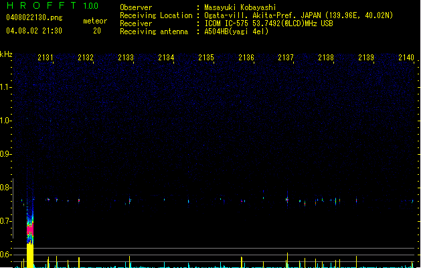The image size is (421, 268).
Task: Click the Observer field label
Action: [x=136, y=7]
